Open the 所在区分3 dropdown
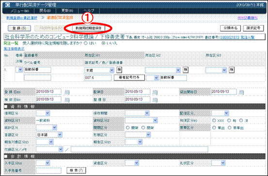Viewport: 268px width, 176px height. 216,70
